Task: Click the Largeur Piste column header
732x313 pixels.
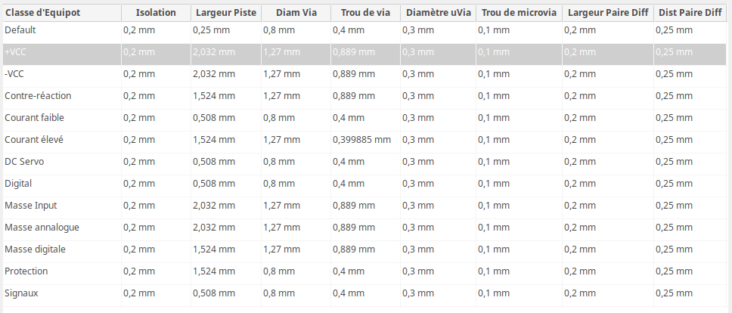Action: 226,13
